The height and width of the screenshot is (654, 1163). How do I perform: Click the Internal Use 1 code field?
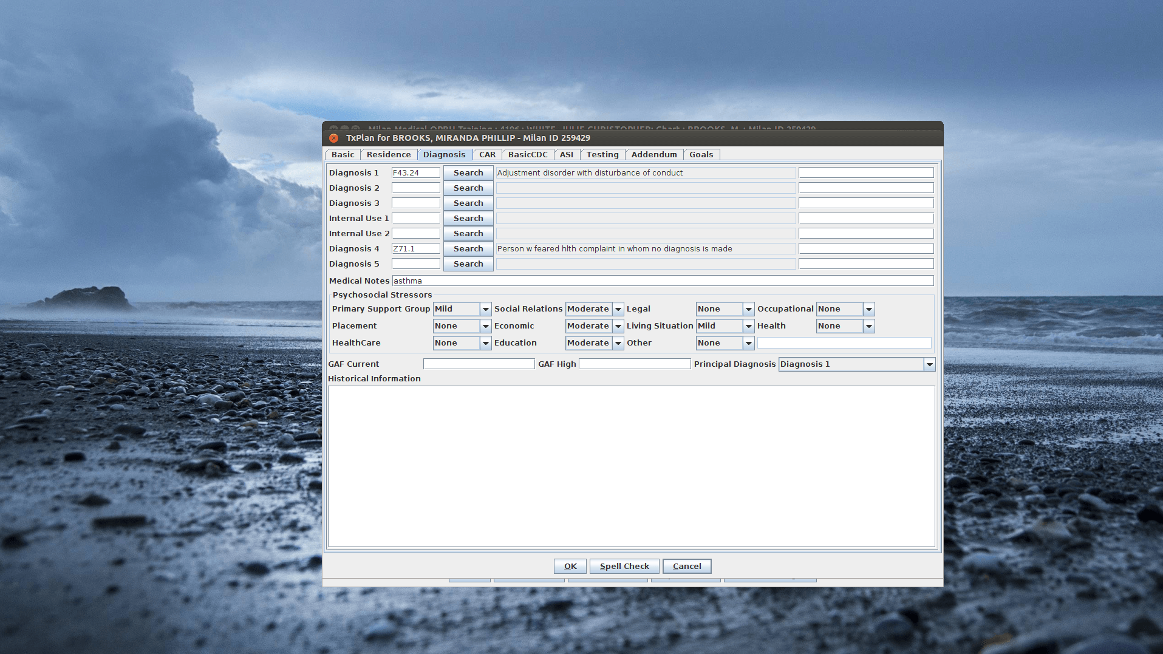(x=416, y=219)
